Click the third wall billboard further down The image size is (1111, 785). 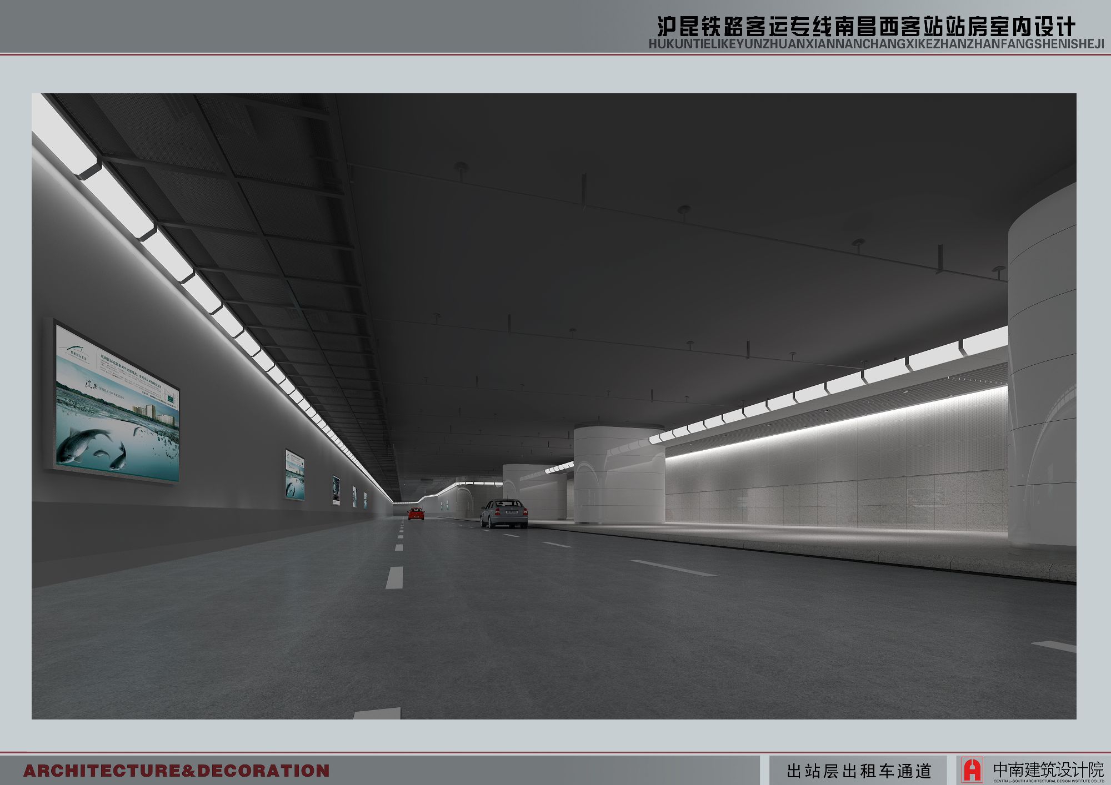tap(336, 490)
